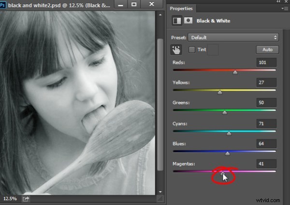Screen dimensions: 290x205
Task: Click the export/share icon in the document status bar
Action: [x=26, y=199]
